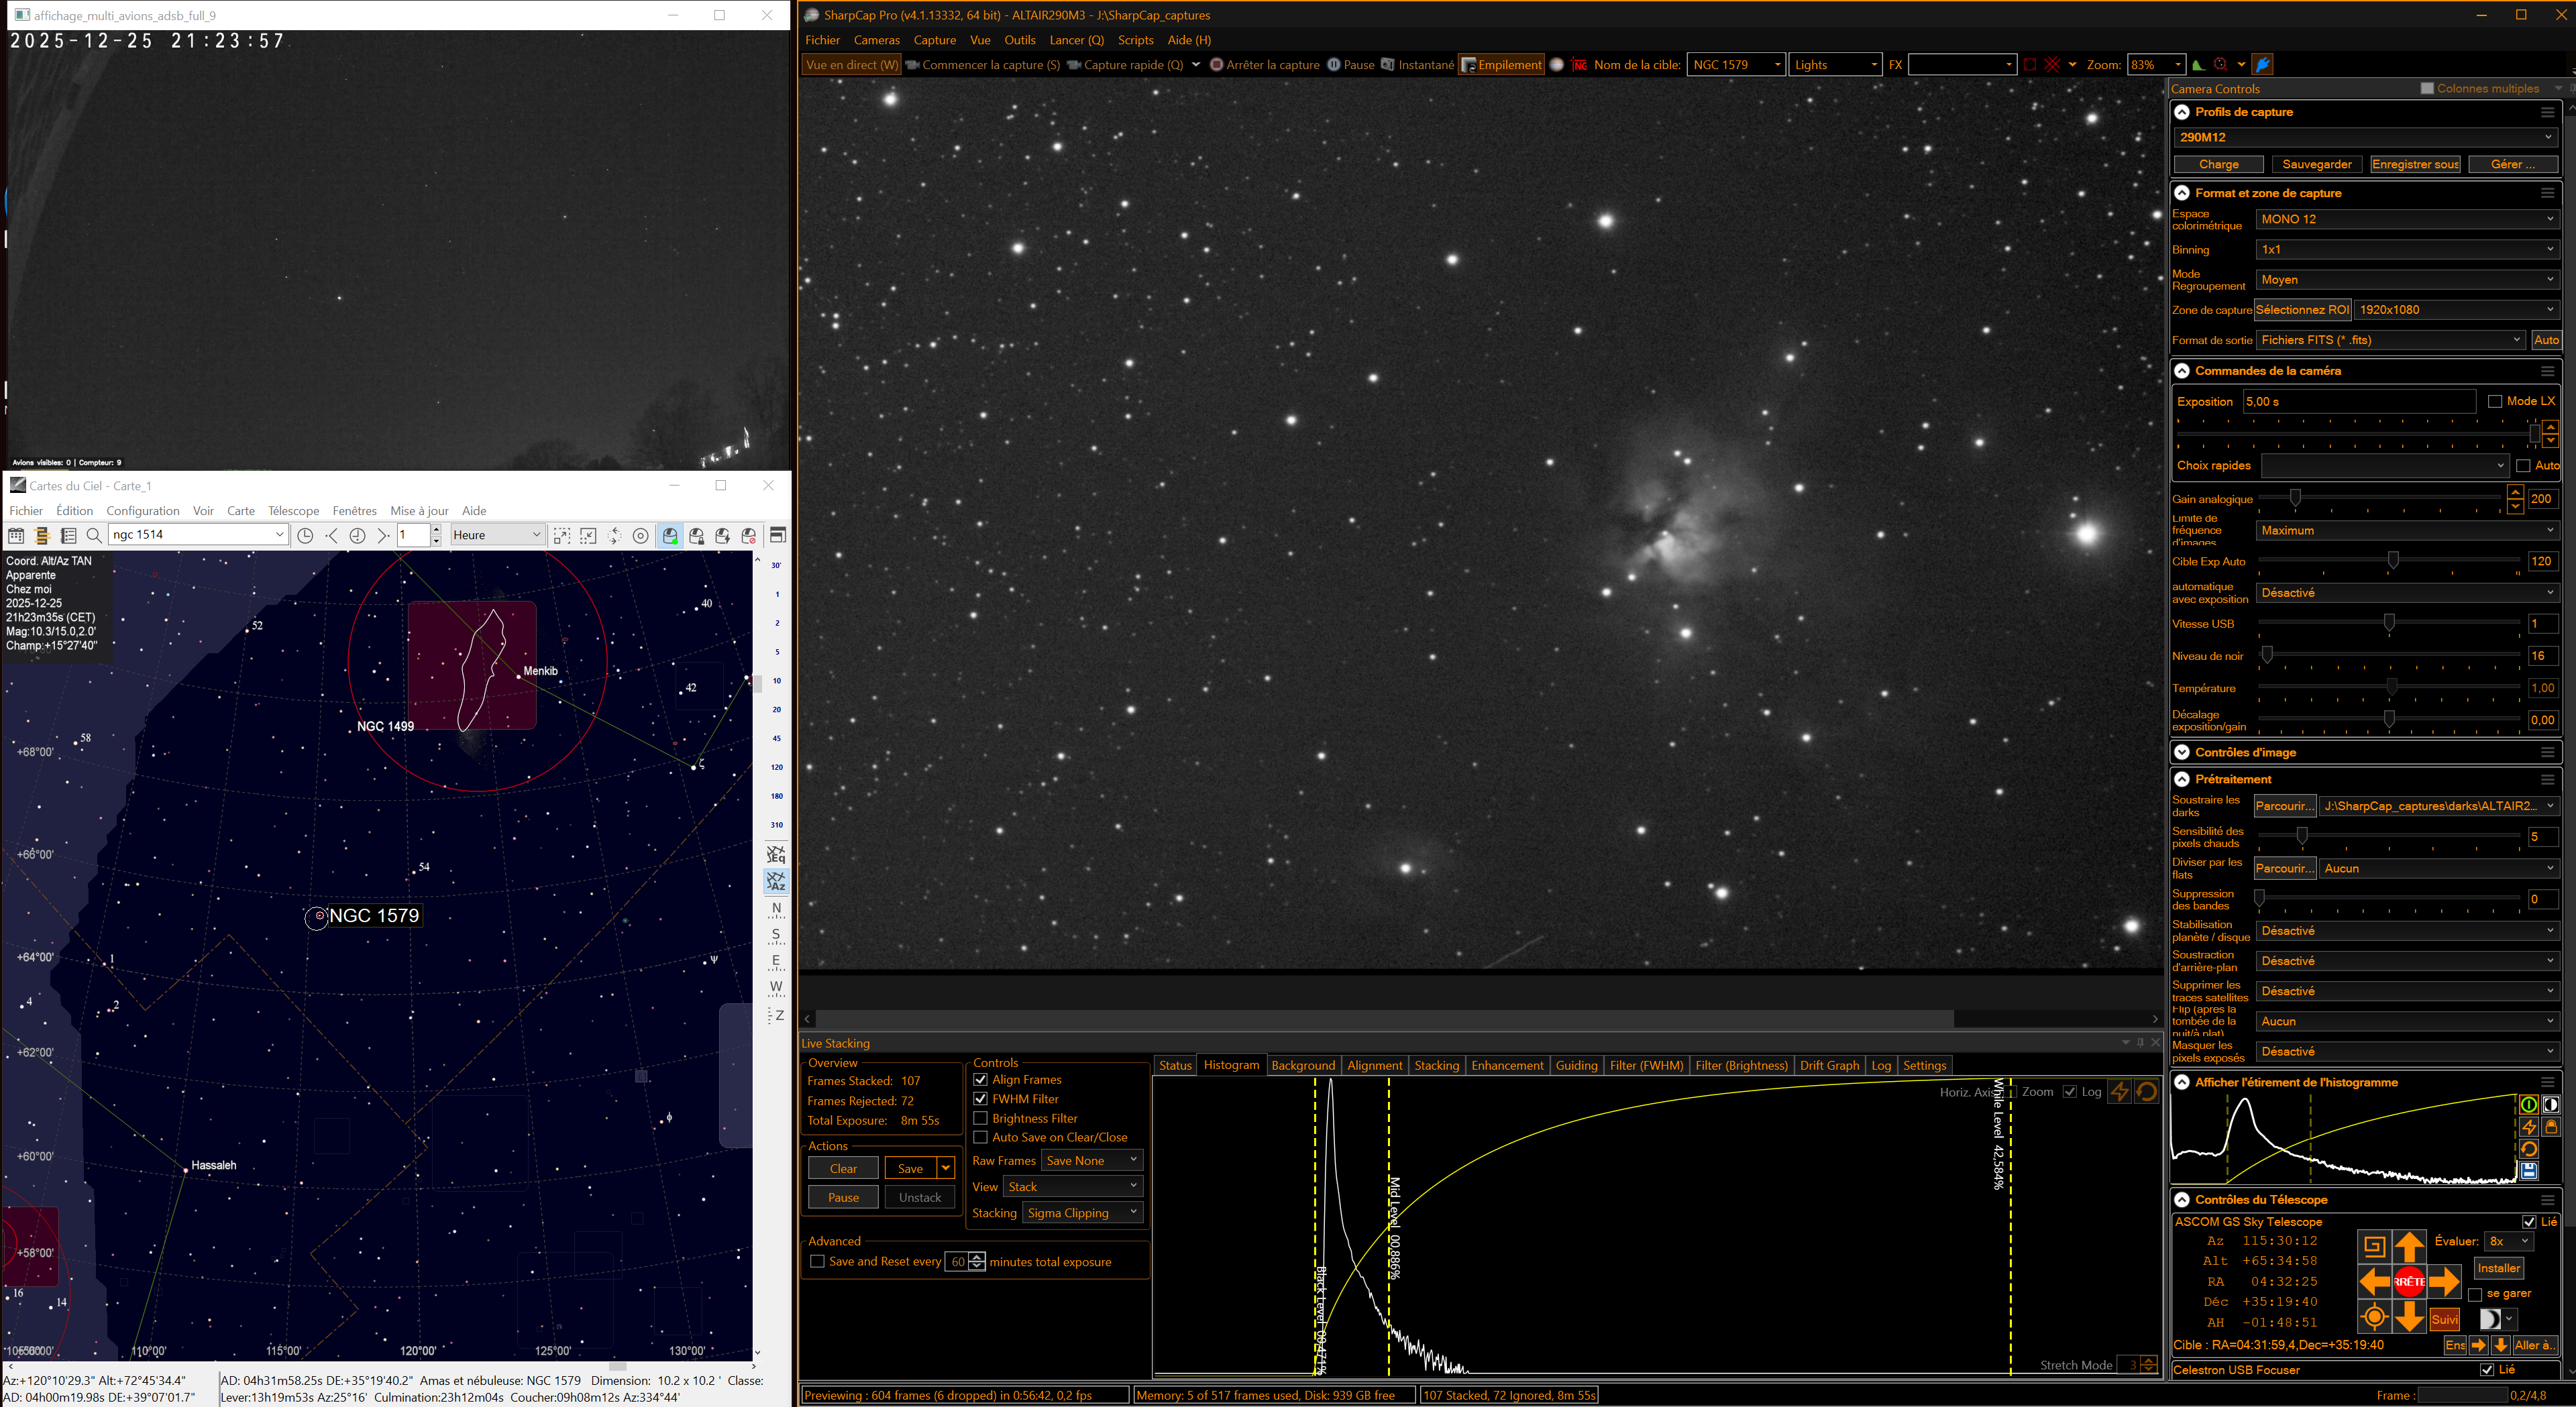Switch to the Alignment tab
Image resolution: width=2576 pixels, height=1407 pixels.
pyautogui.click(x=1374, y=1066)
